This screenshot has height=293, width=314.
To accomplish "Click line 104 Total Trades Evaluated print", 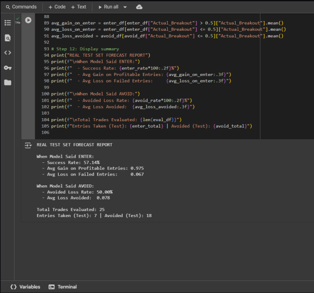I will (117, 120).
